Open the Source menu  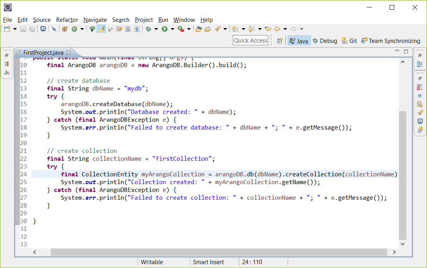pos(42,20)
